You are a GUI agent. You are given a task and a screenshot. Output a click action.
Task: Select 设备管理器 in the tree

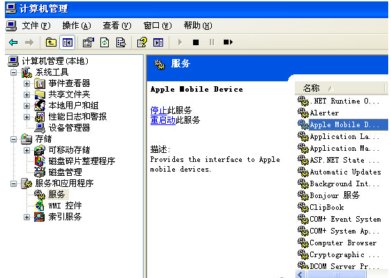(69, 128)
